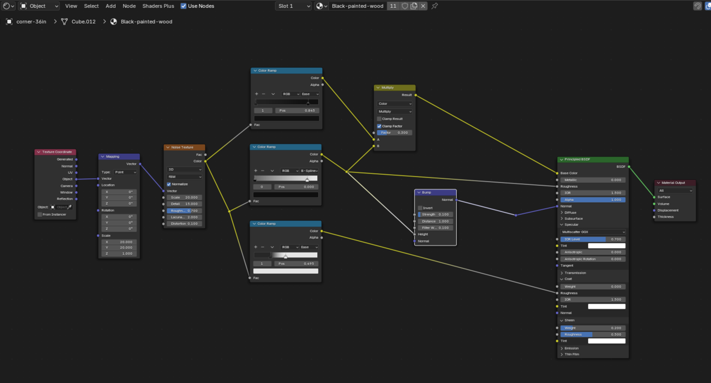Open the B-Spline interpolation dropdown

click(x=310, y=171)
